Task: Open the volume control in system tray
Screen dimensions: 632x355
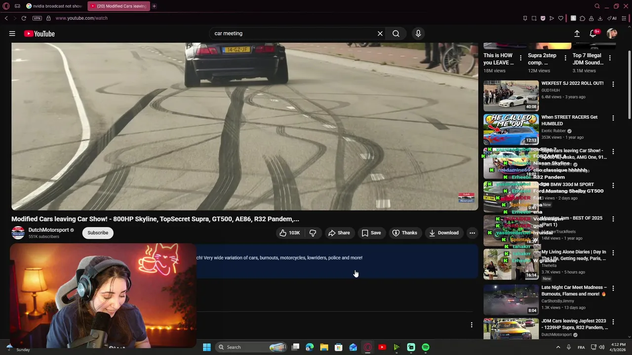Action: (601, 347)
